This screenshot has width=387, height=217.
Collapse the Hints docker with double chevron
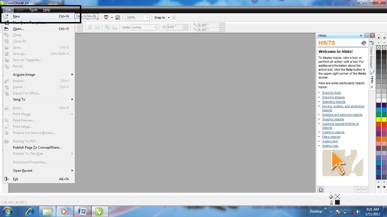tap(361, 36)
